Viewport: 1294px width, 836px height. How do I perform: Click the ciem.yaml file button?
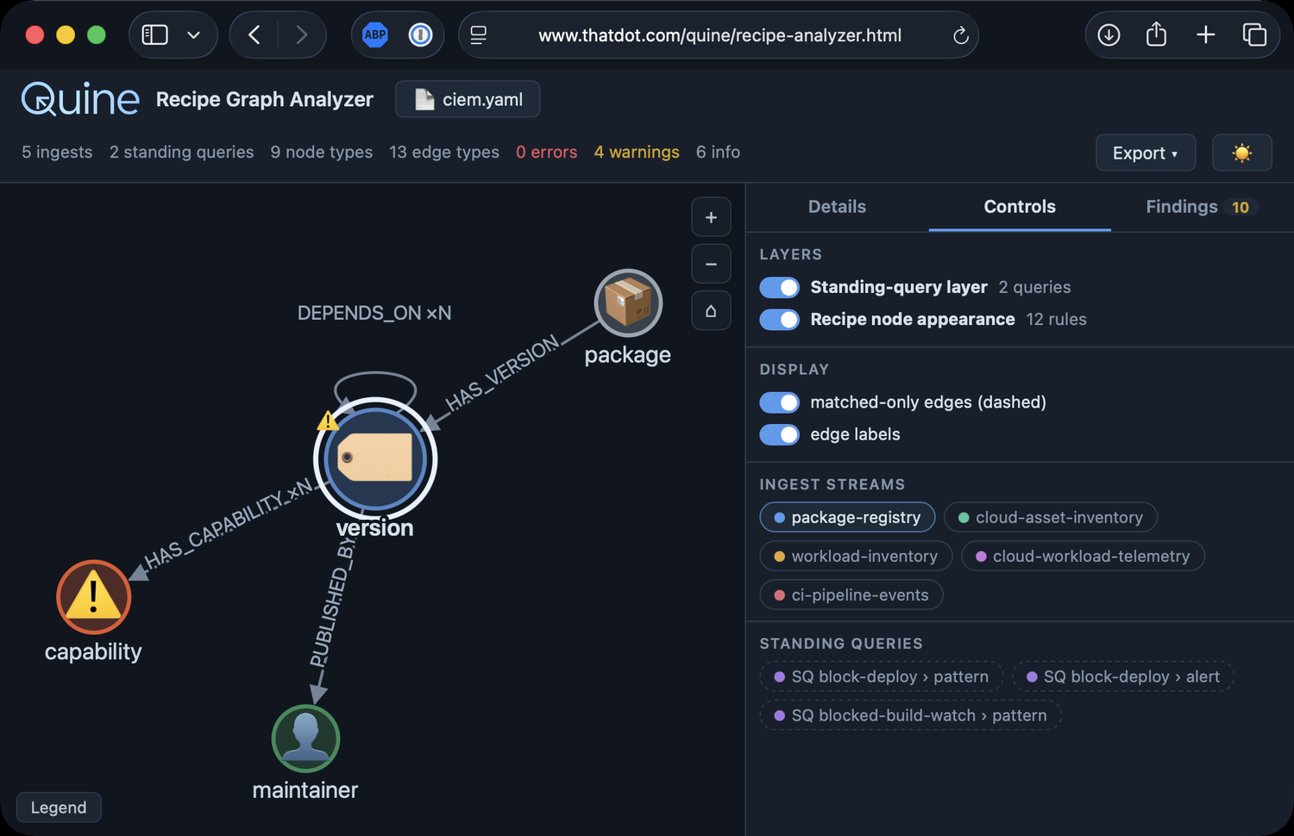468,99
